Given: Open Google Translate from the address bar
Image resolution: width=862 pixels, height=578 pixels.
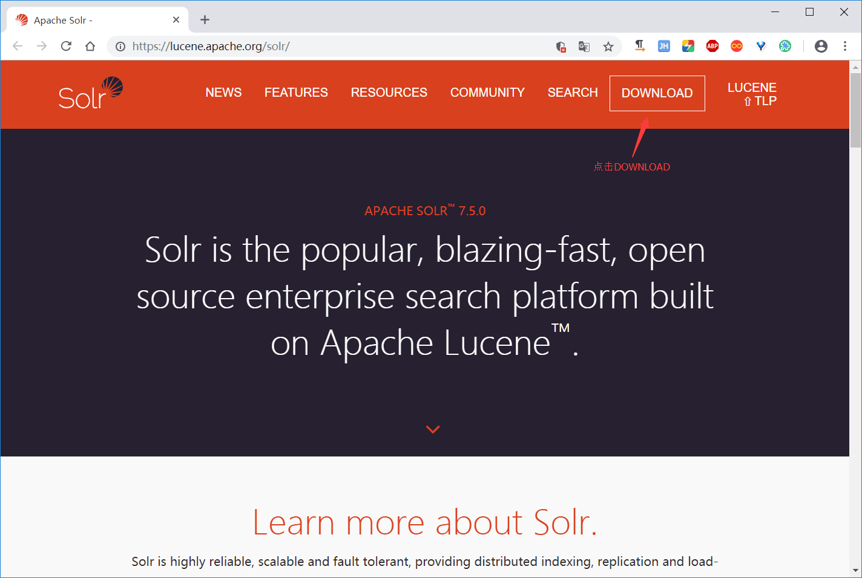Looking at the screenshot, I should click(x=584, y=46).
